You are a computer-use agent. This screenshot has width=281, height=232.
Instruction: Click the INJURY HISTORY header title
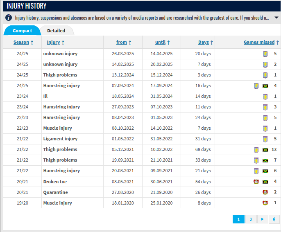[x=27, y=6]
